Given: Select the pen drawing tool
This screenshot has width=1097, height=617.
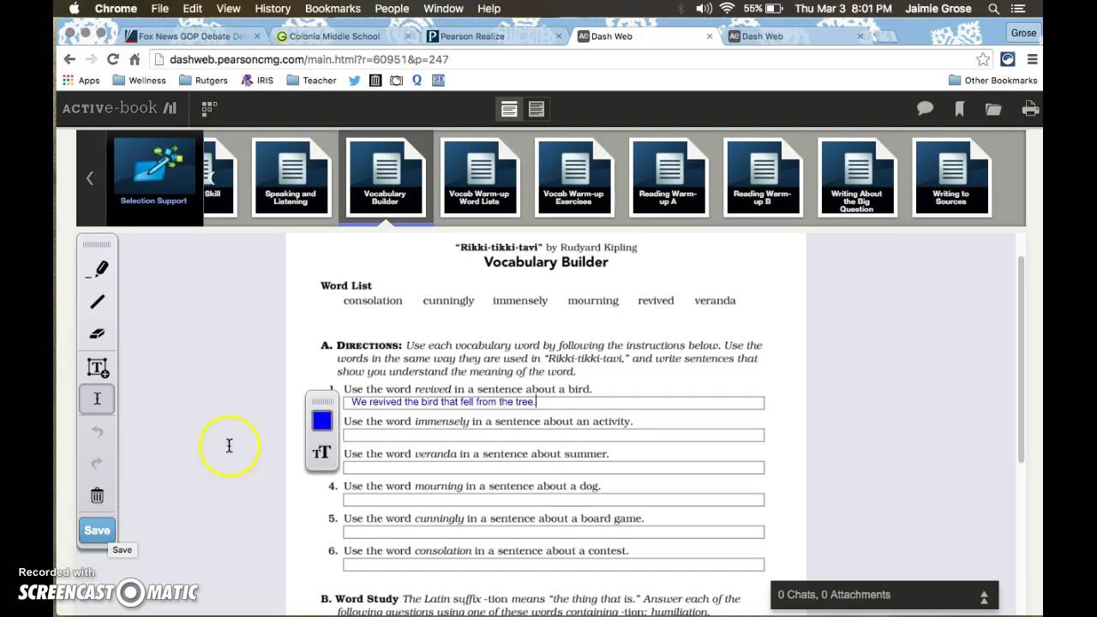Looking at the screenshot, I should pyautogui.click(x=97, y=269).
